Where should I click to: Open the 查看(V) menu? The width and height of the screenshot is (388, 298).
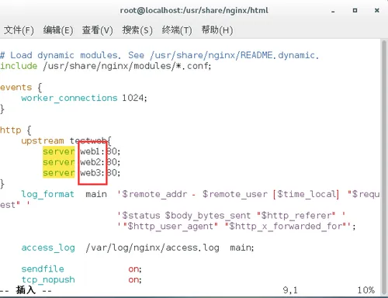point(98,30)
